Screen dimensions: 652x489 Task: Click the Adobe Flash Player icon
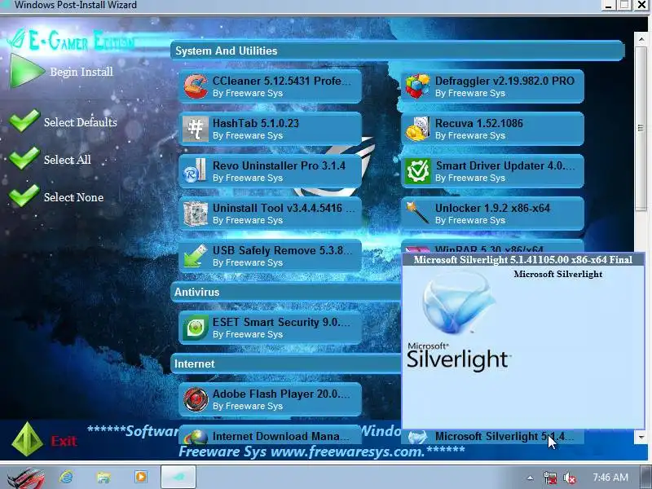coord(196,399)
